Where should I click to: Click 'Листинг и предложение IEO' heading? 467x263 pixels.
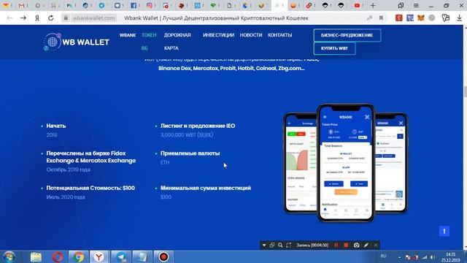coord(198,126)
